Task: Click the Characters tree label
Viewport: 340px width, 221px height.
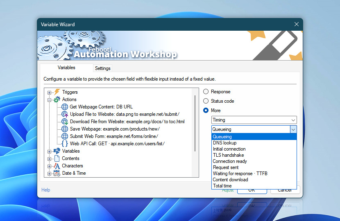Action: coord(73,166)
